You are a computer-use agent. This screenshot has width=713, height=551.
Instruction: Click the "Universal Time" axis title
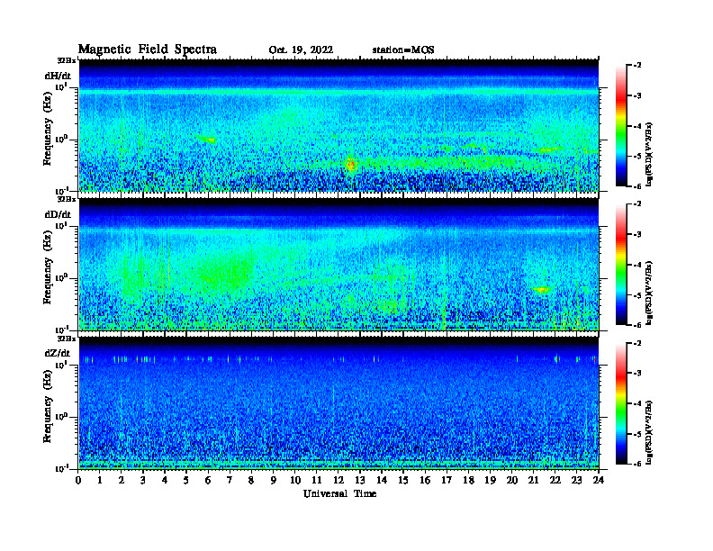tap(339, 493)
